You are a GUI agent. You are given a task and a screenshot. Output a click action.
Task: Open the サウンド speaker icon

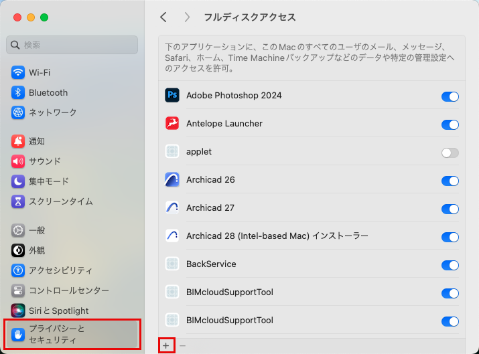(18, 161)
